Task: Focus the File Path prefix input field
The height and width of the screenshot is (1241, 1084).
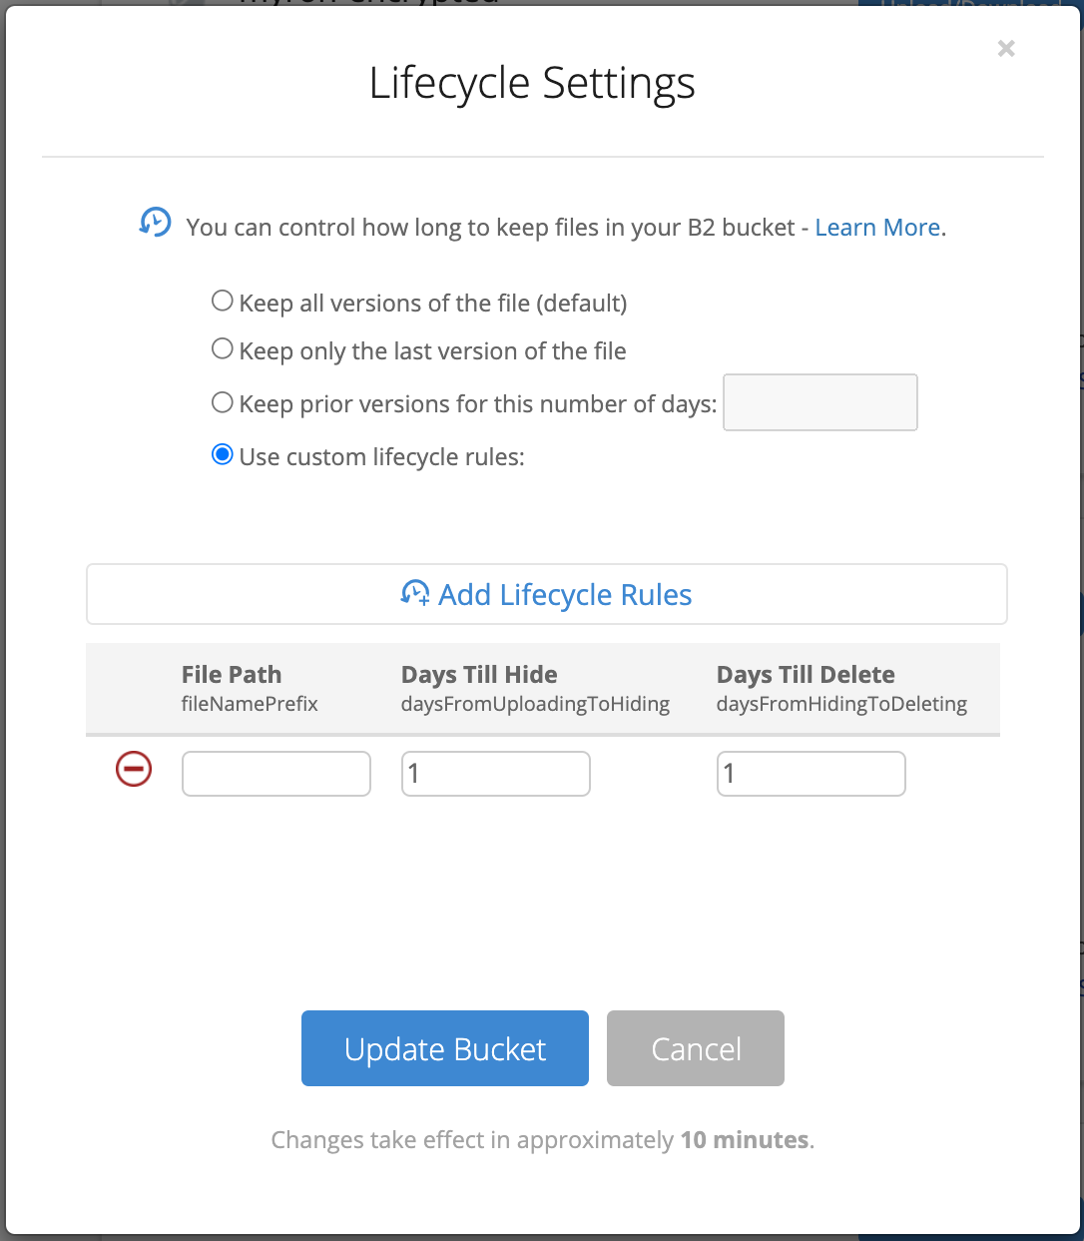Action: (x=276, y=774)
